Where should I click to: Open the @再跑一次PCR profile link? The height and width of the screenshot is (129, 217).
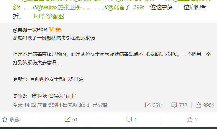coord(30,29)
